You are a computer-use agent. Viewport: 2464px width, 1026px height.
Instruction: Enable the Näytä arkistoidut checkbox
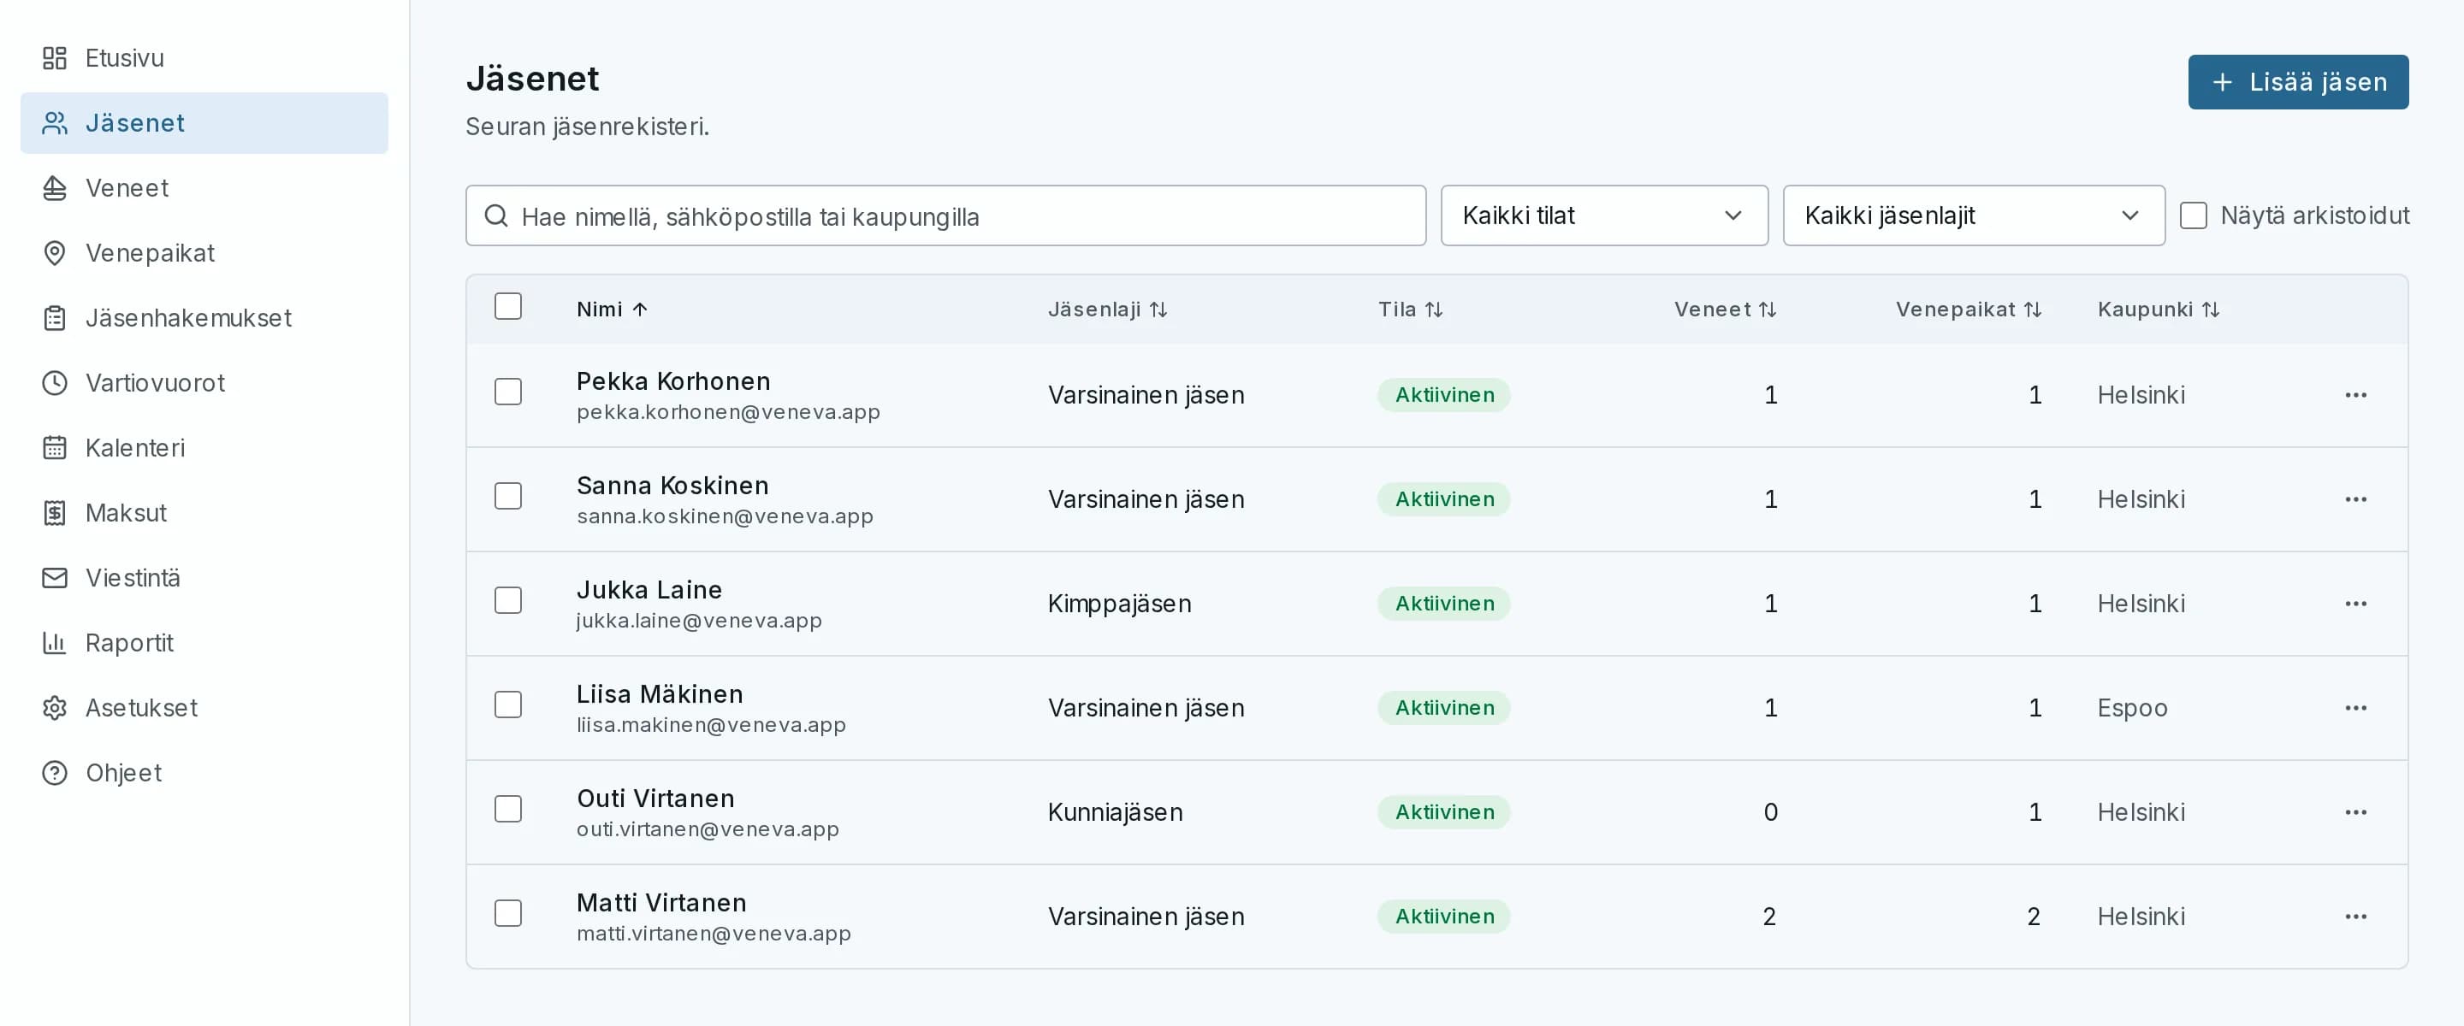click(2194, 216)
